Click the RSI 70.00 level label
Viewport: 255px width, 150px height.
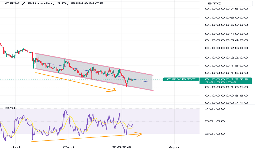[215, 109]
